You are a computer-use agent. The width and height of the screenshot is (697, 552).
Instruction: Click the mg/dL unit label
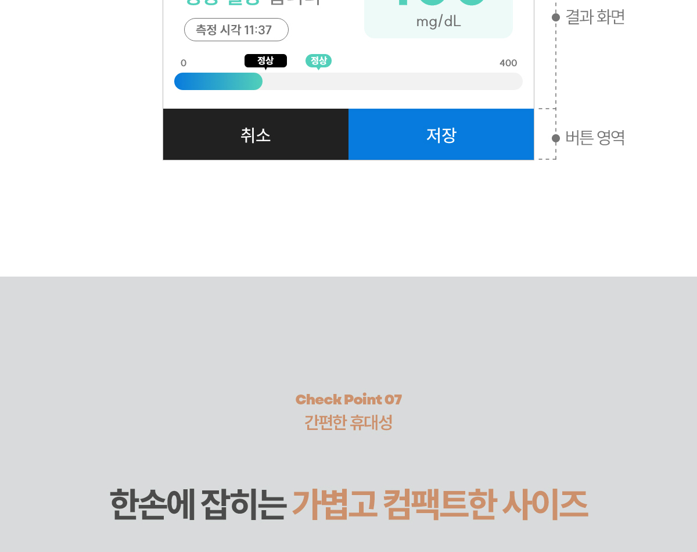coord(439,22)
